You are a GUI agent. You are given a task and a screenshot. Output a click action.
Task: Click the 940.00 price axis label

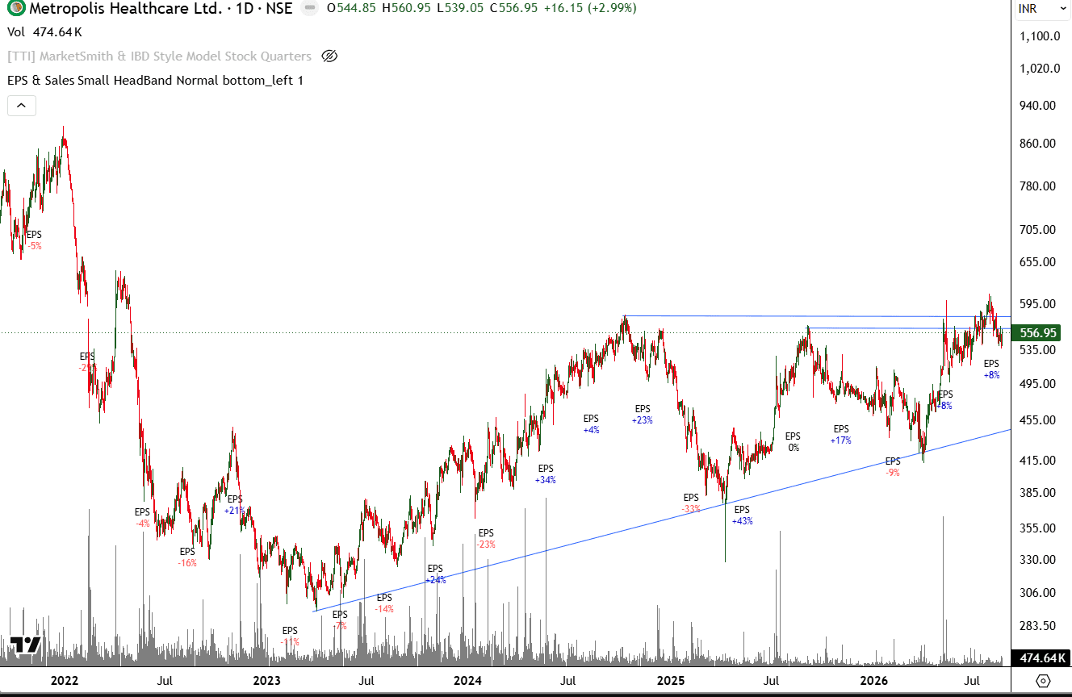click(1040, 105)
